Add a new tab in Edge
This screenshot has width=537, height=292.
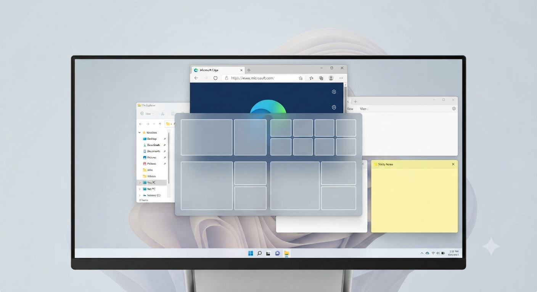249,70
